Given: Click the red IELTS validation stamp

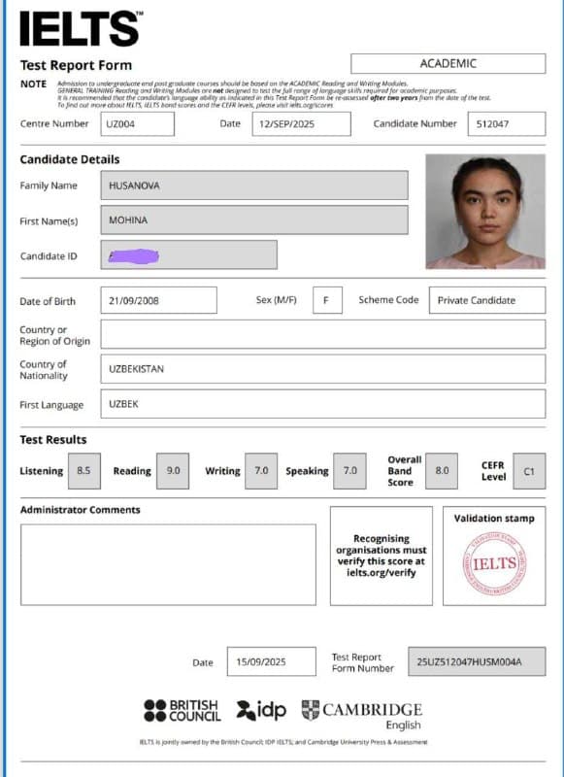Looking at the screenshot, I should [494, 563].
